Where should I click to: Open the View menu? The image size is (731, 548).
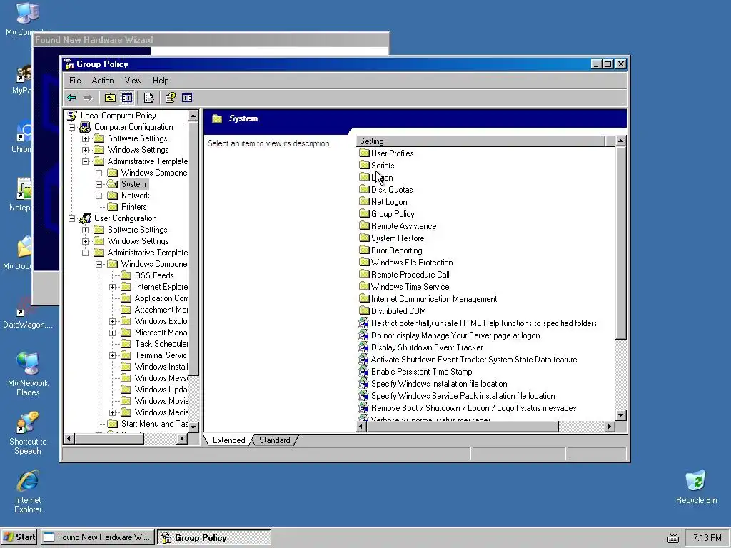133,81
